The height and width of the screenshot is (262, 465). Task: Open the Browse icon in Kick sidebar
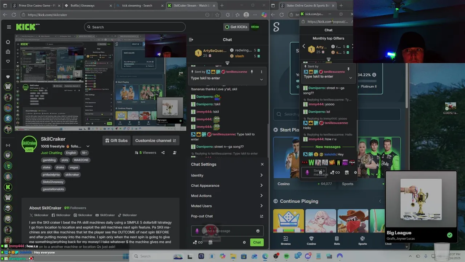pos(8,52)
